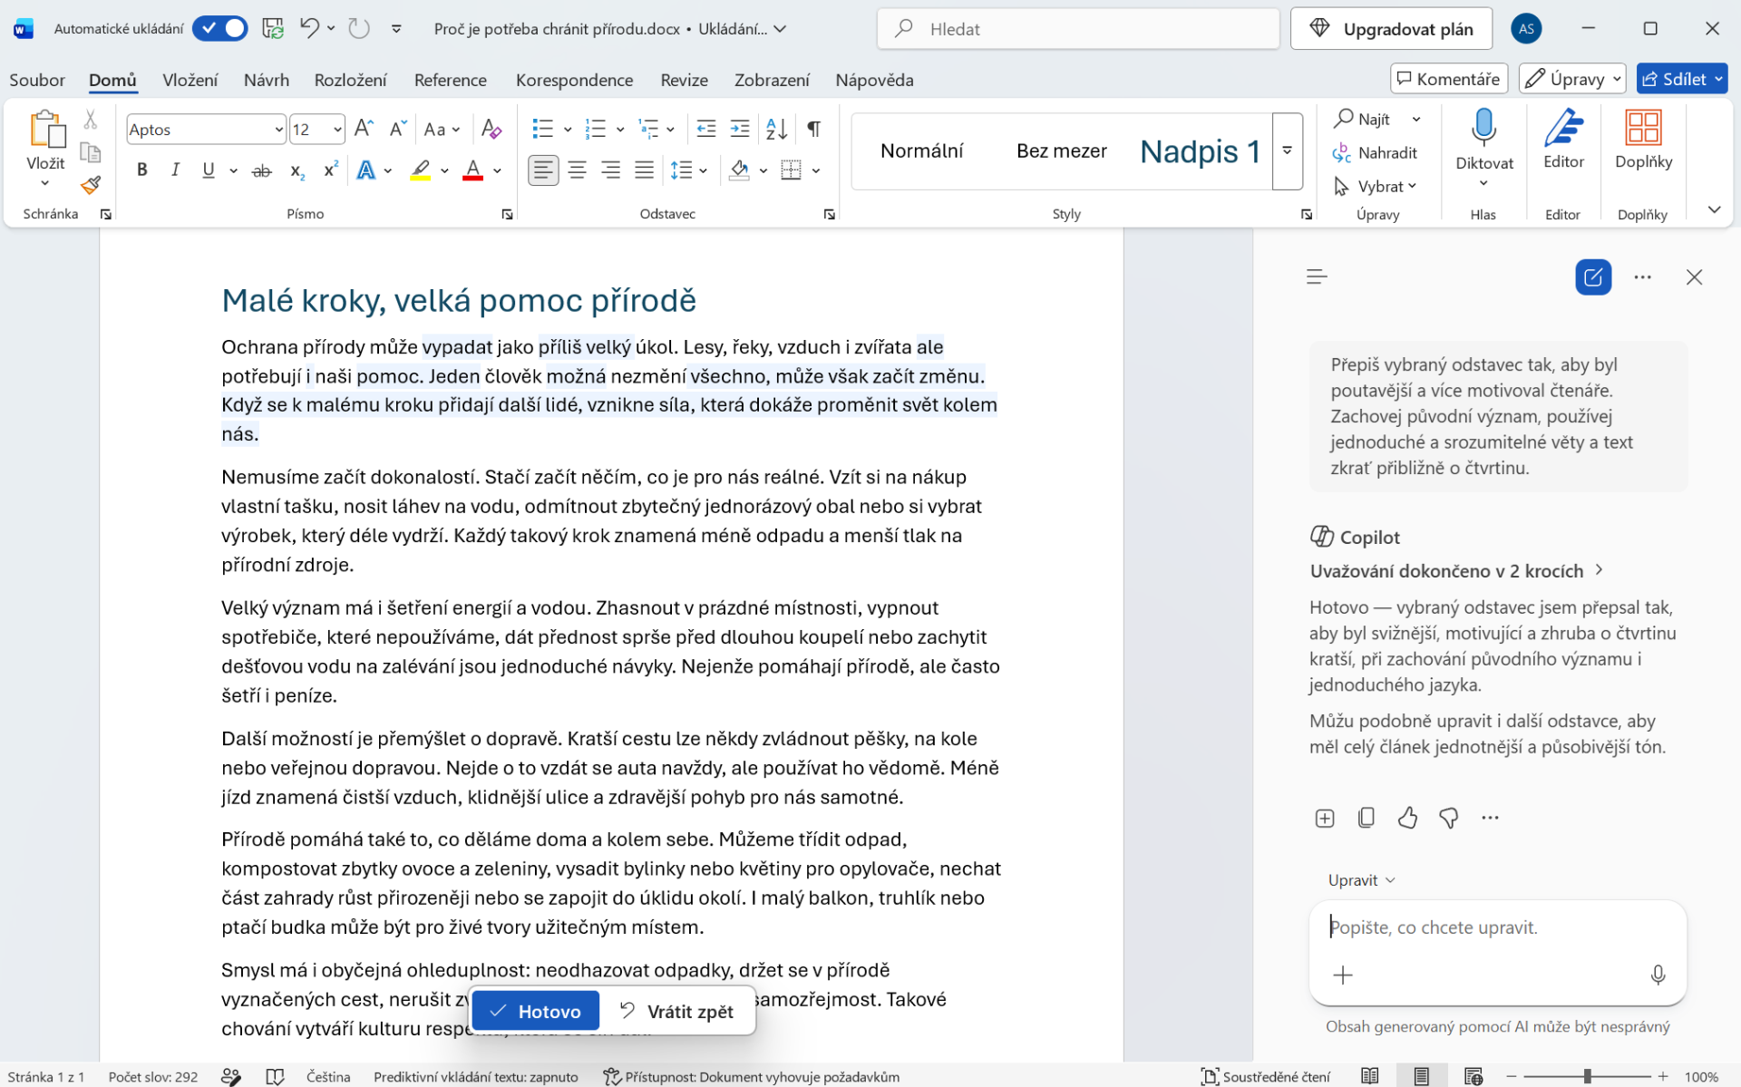Copy the Copilot response
Screen dimensions: 1741x1087
(x=1367, y=818)
